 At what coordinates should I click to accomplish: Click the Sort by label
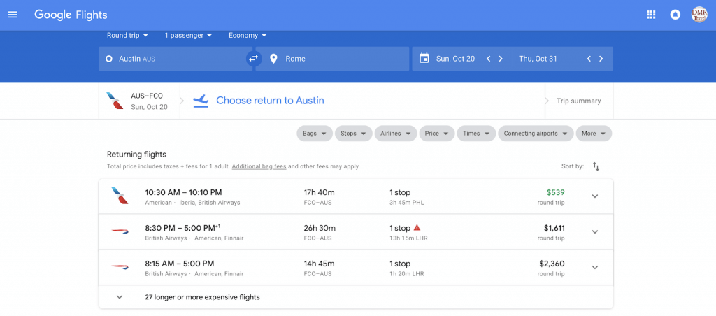tap(573, 166)
